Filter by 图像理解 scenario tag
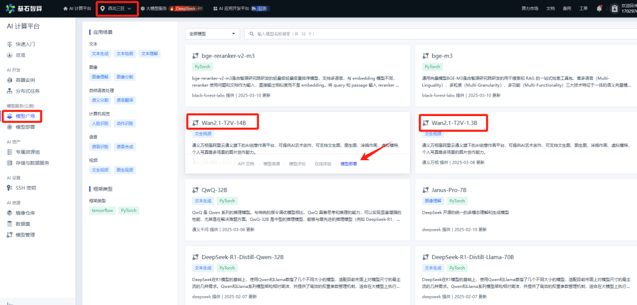Screen dimensions: 637x305 (100, 77)
